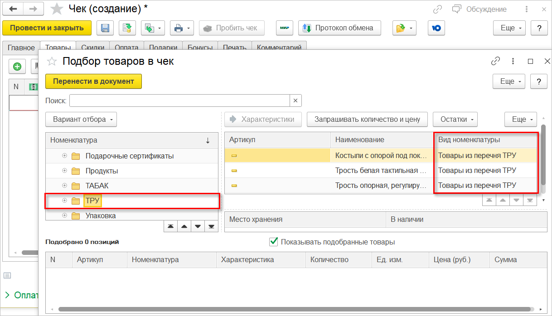Image resolution: width=552 pixels, height=316 pixels.
Task: Open Протокол обмена
Action: click(x=339, y=28)
